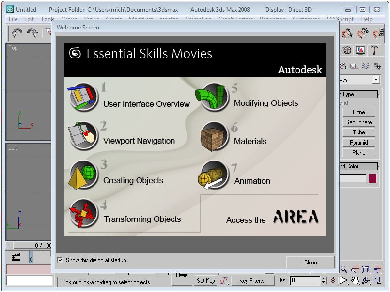Click the Top viewport label
390x292 pixels.
point(13,48)
